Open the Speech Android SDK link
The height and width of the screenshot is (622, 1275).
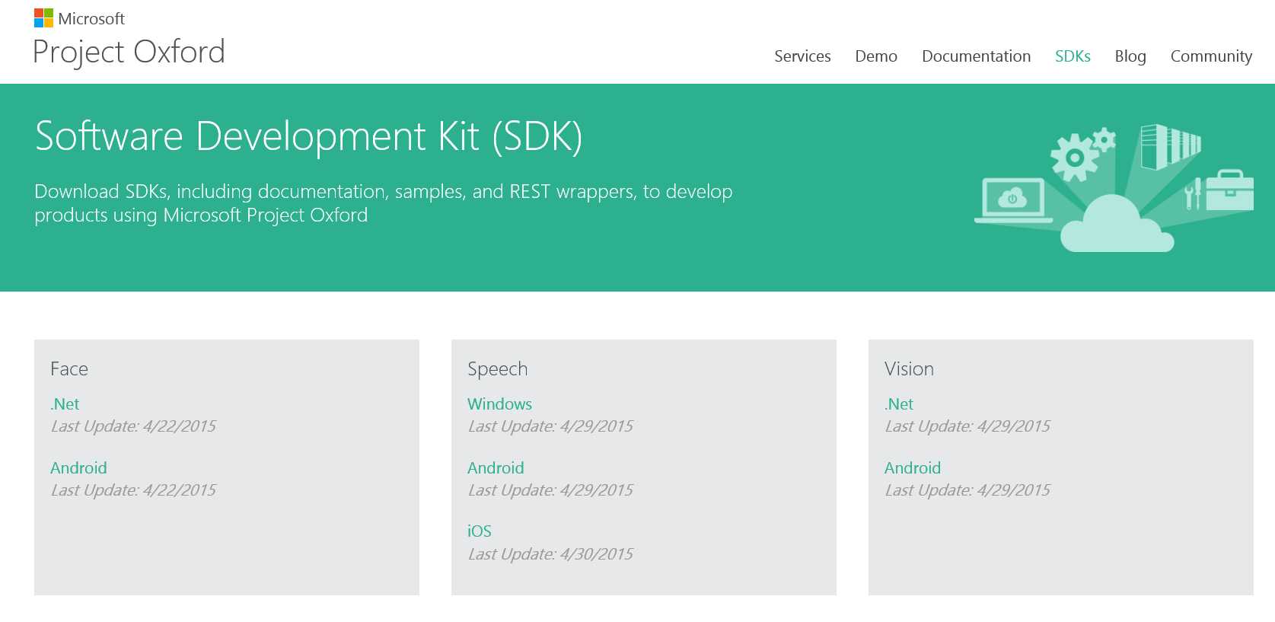click(x=496, y=468)
